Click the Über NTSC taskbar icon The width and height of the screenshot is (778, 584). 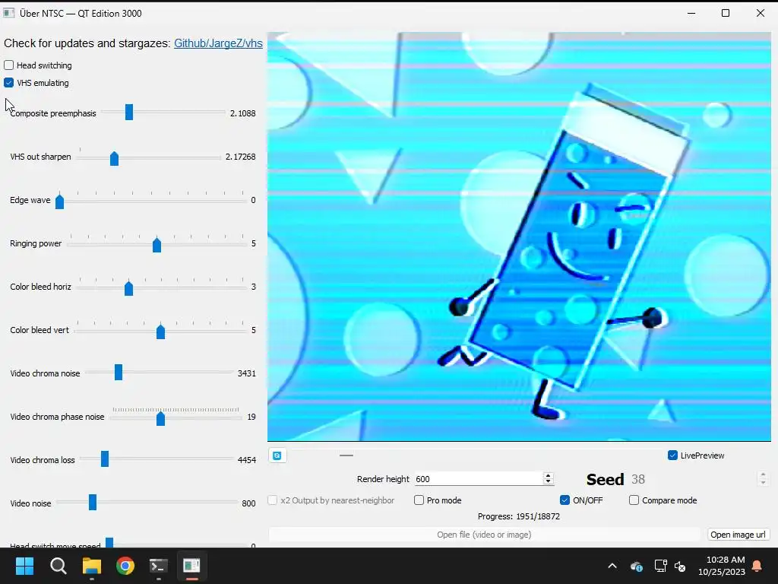tap(191, 566)
